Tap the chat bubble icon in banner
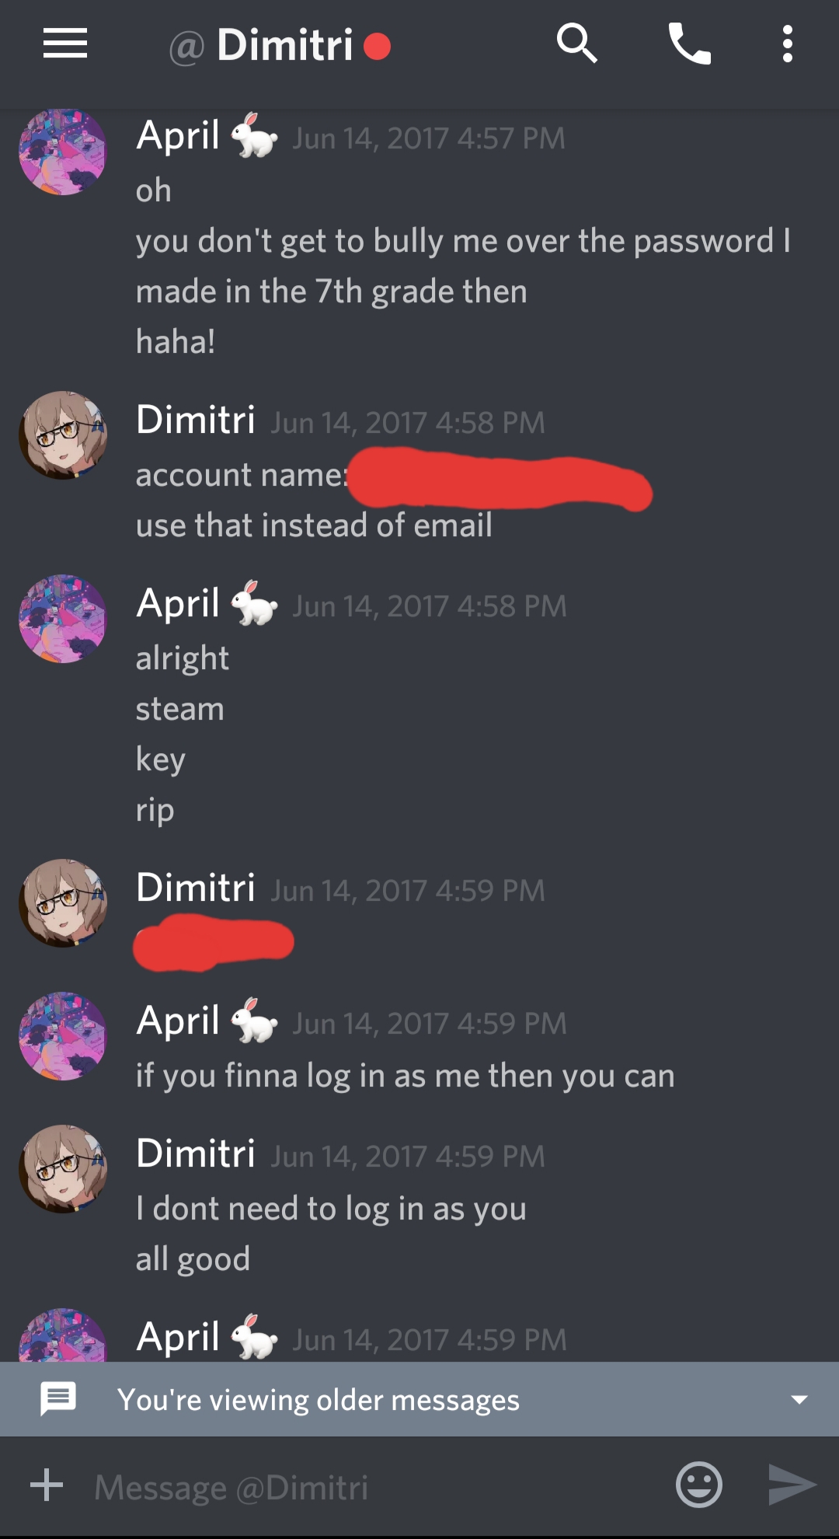Screen dimensions: 839x1539 [x=58, y=1399]
